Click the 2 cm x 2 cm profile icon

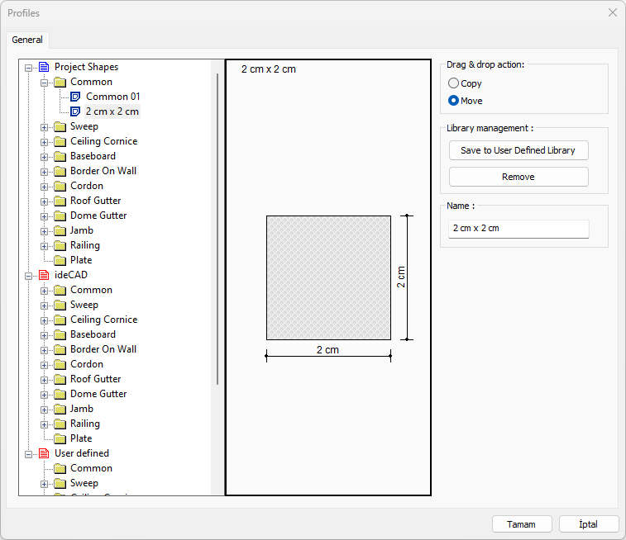click(75, 111)
